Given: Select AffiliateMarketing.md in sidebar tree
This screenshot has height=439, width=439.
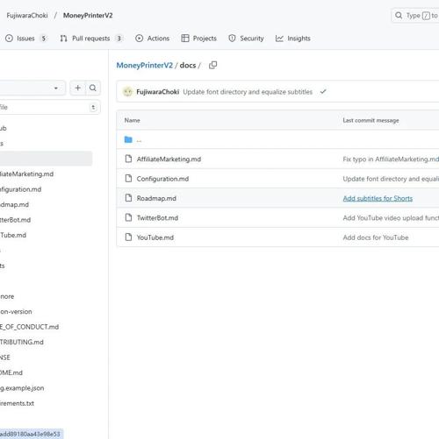Looking at the screenshot, I should pyautogui.click(x=26, y=174).
